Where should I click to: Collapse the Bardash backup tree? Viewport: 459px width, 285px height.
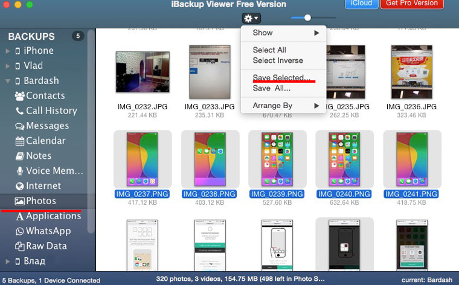(x=7, y=81)
